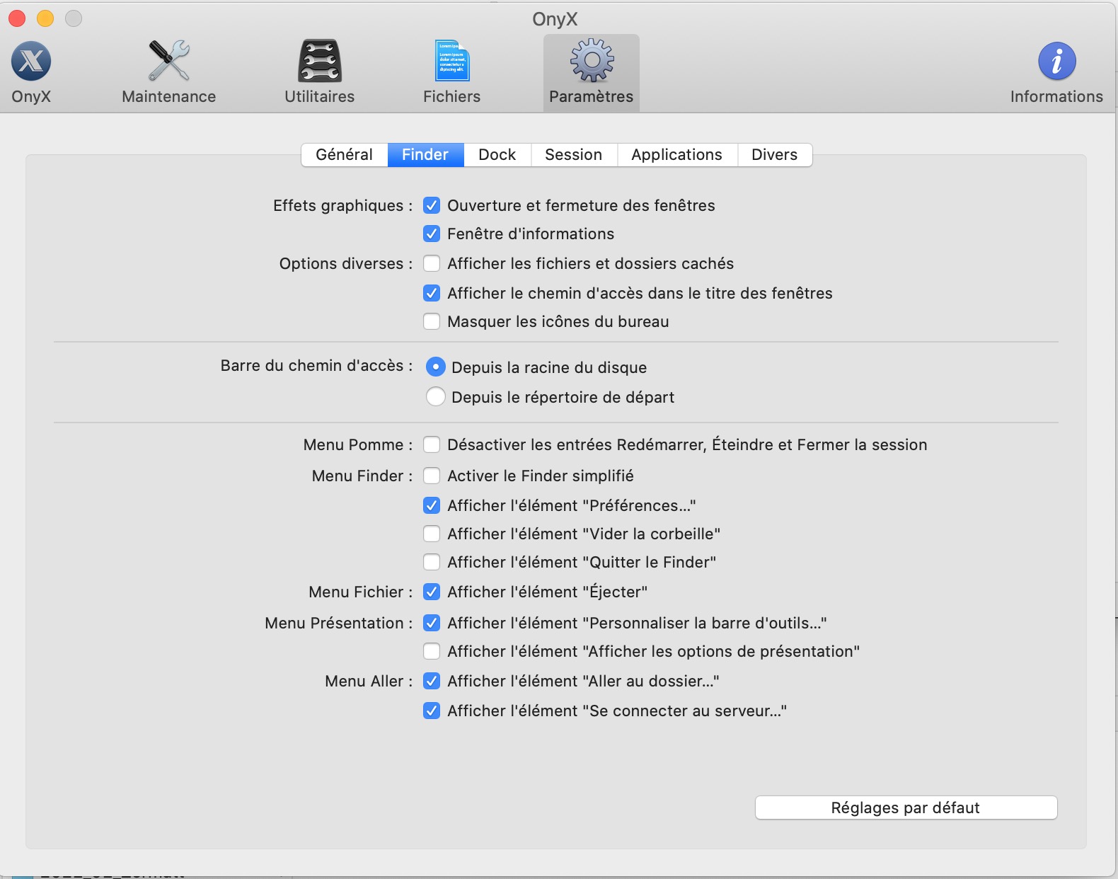This screenshot has height=879, width=1118.
Task: Select the Finder tab
Action: tap(425, 155)
